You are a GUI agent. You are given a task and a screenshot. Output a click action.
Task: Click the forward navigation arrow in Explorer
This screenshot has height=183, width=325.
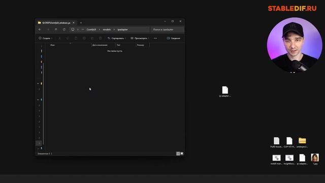point(48,29)
